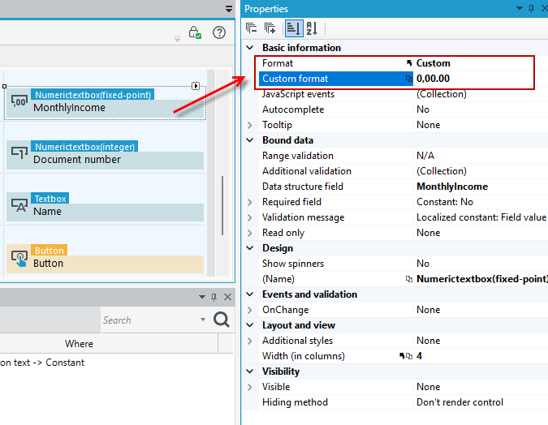Click the reset arrow icon beside Width
The image size is (548, 425).
pos(402,356)
